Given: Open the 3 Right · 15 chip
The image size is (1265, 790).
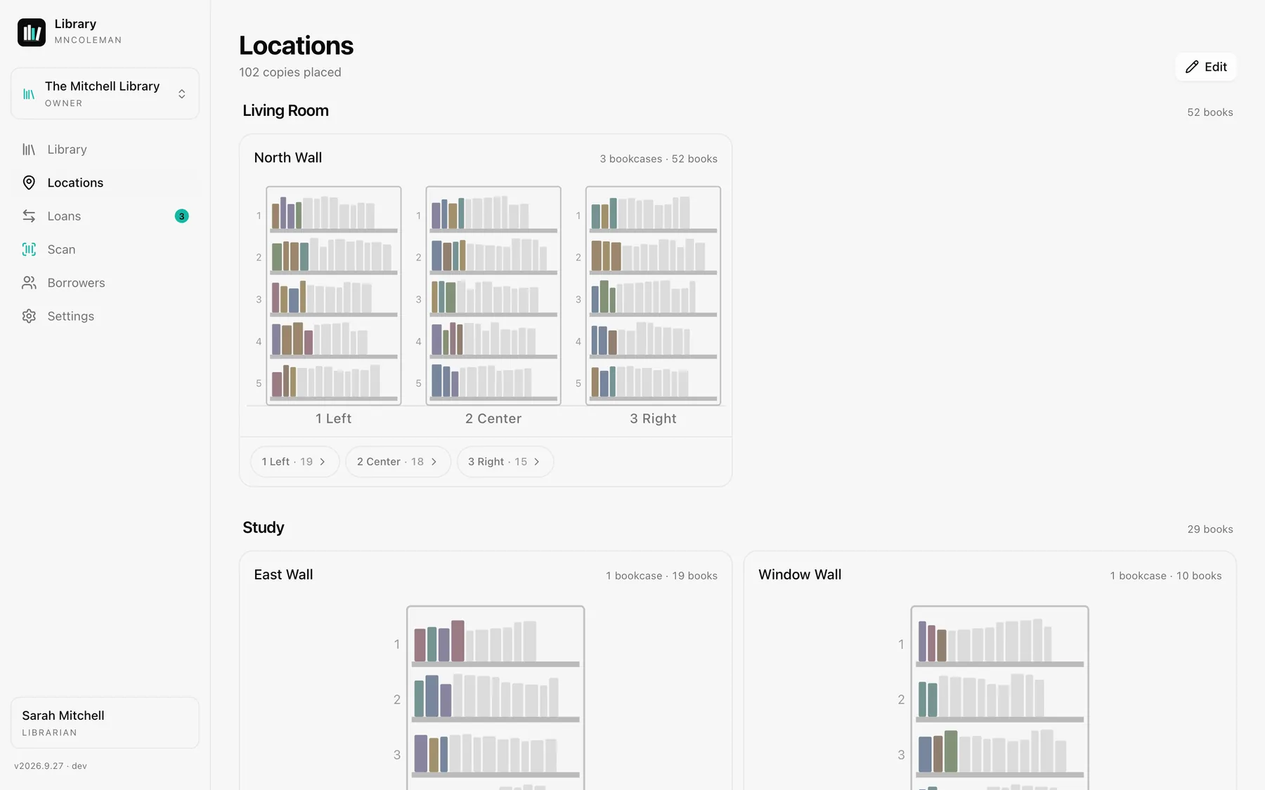Looking at the screenshot, I should [505, 462].
